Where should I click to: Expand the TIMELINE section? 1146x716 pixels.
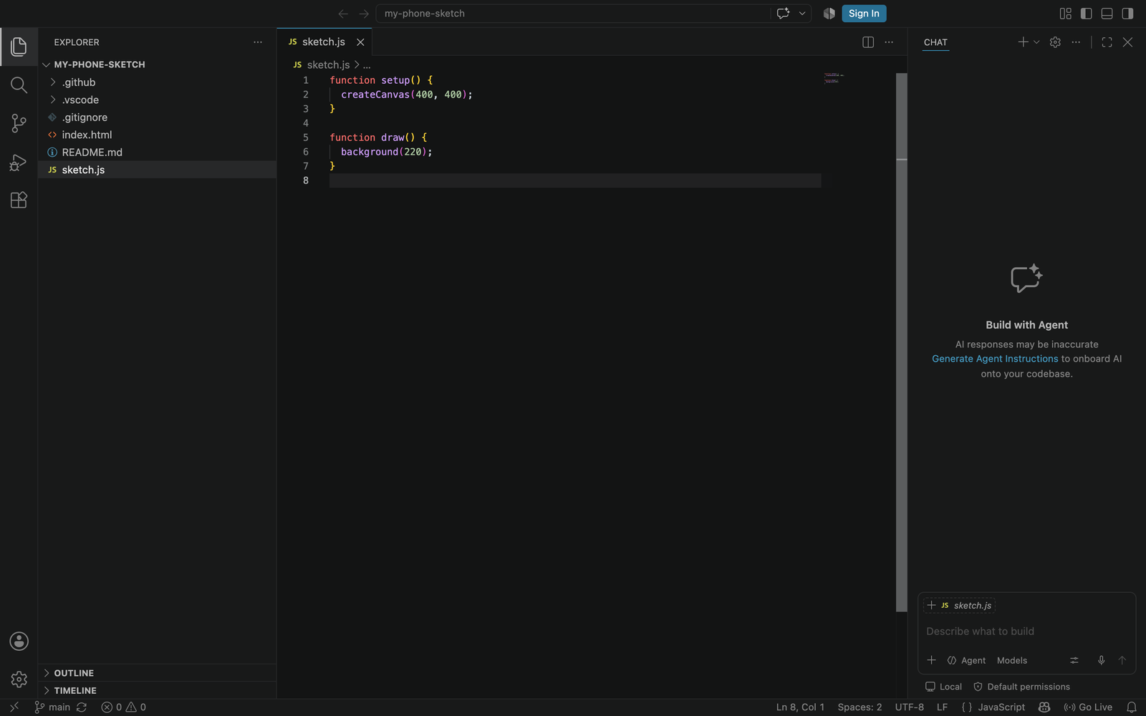click(x=157, y=690)
